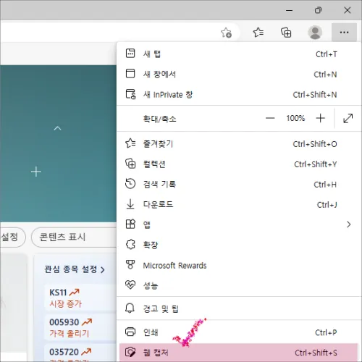This screenshot has width=362, height=362.
Task: Choose 웹 캡처 highlighted menu item
Action: 239,353
